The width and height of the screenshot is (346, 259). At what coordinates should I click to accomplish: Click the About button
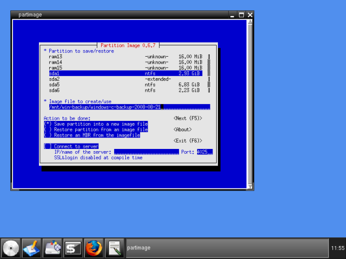tap(183, 129)
